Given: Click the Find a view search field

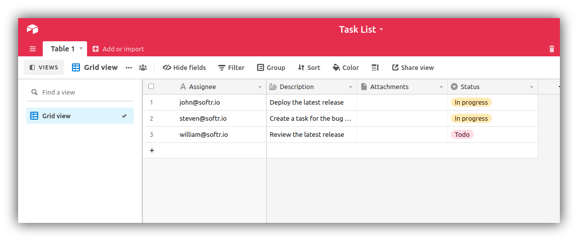Looking at the screenshot, I should [80, 92].
